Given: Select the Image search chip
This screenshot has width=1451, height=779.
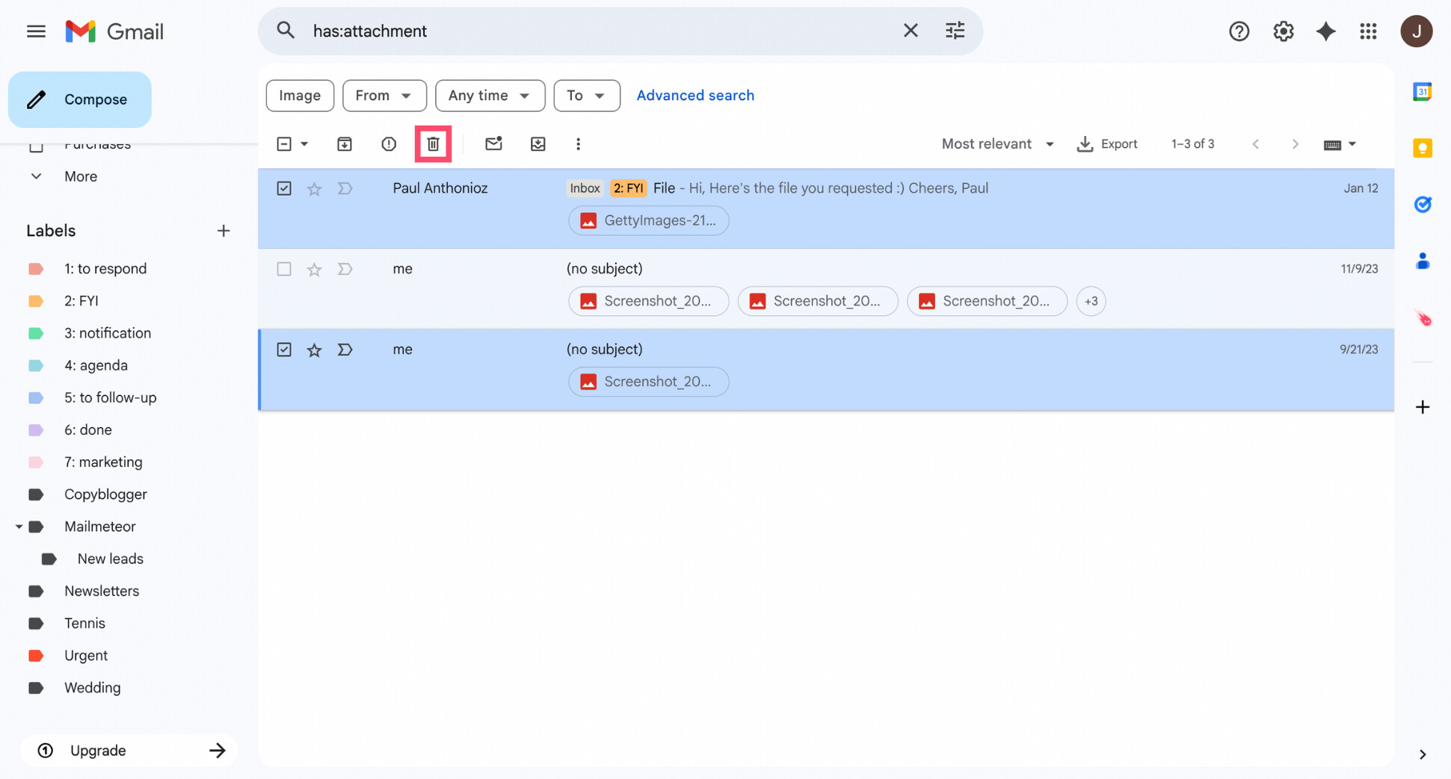Looking at the screenshot, I should click(x=299, y=96).
